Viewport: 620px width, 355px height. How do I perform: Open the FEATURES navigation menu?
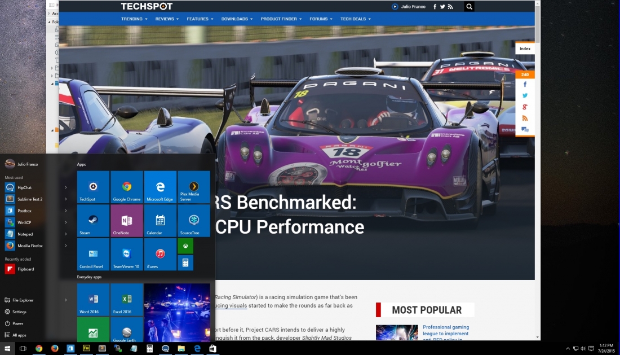pos(200,19)
